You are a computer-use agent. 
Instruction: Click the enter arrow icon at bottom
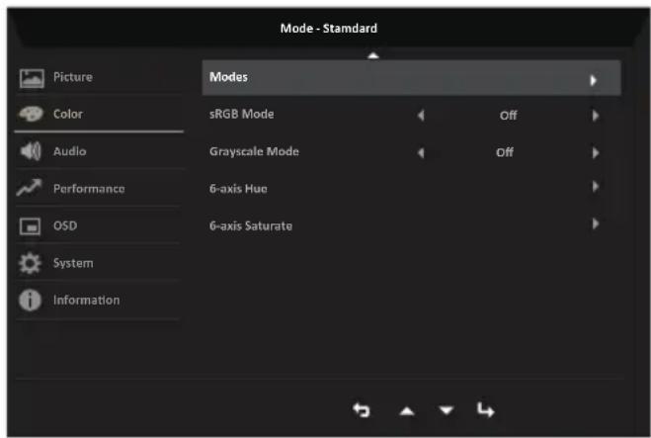485,409
